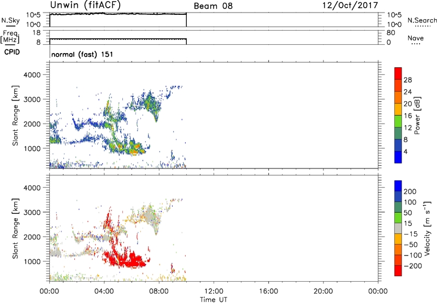Image resolution: width=437 pixels, height=303 pixels.
Task: Select the 'N.Sky' legend label
Action: pos(10,20)
